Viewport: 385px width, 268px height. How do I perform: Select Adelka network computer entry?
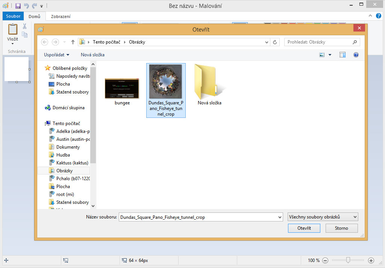point(69,131)
